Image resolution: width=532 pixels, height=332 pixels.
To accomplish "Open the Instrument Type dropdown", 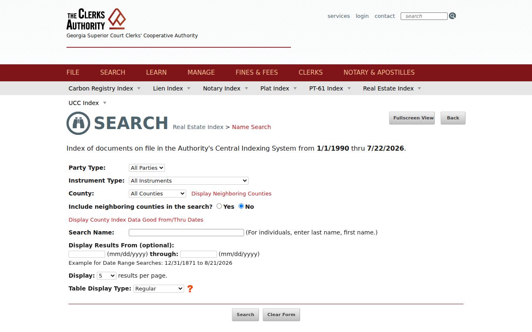I will tap(189, 181).
